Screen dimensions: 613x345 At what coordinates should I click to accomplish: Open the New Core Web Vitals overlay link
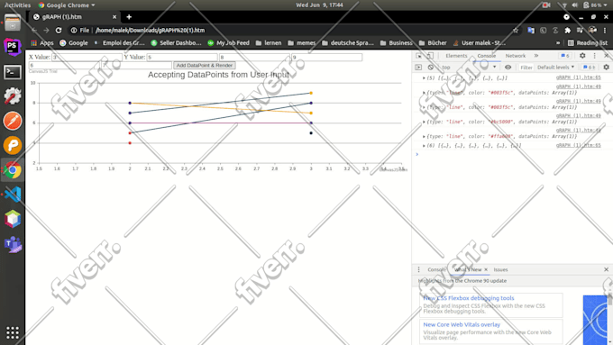pos(462,324)
